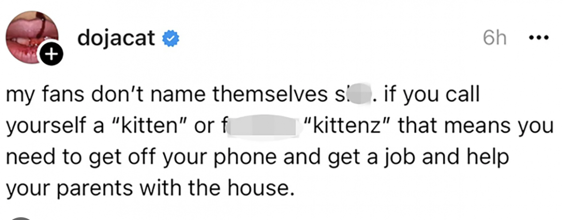Open the dojacat username link
Viewport: 563px width, 220px height.
coord(116,38)
